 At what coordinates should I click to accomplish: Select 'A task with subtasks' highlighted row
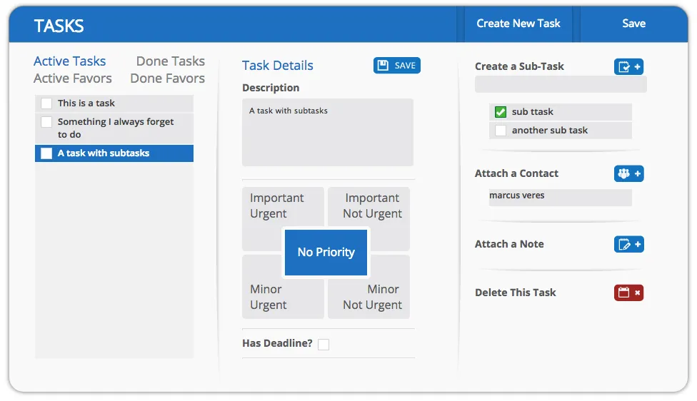[114, 153]
